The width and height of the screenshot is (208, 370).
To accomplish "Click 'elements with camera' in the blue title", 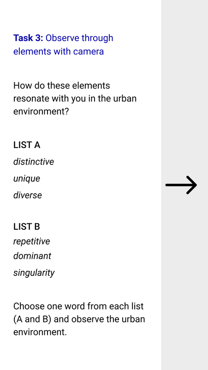I will click(59, 51).
